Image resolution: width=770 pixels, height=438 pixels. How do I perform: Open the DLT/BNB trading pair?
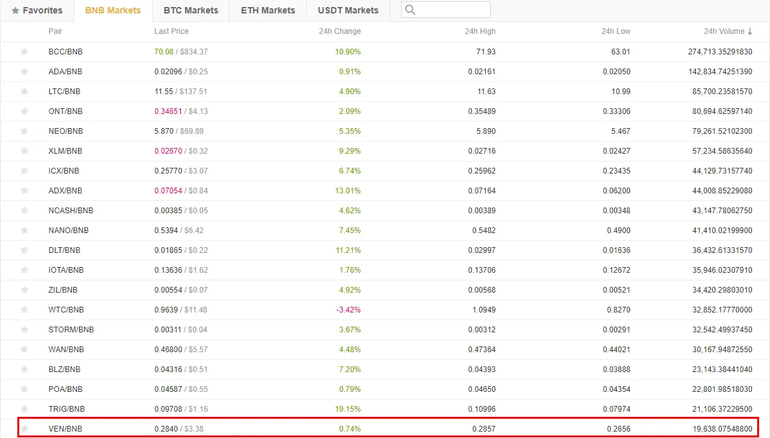(64, 250)
